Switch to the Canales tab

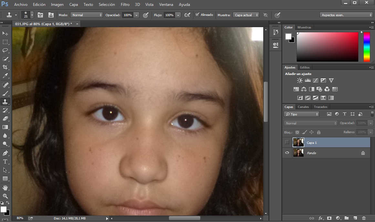[x=303, y=107]
